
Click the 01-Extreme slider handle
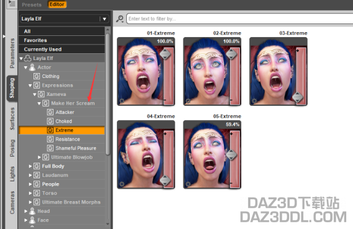tap(165, 54)
